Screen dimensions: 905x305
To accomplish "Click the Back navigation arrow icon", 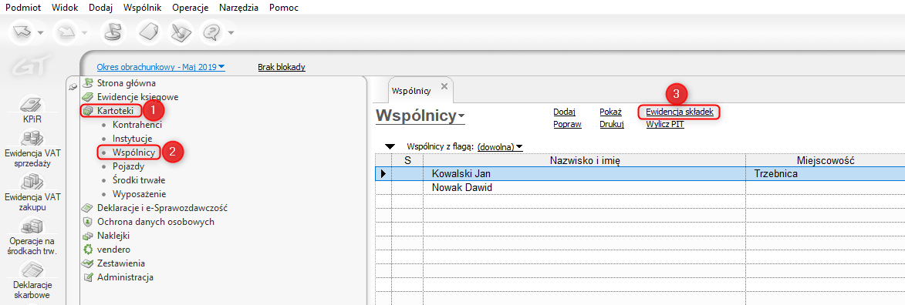I will pos(22,32).
